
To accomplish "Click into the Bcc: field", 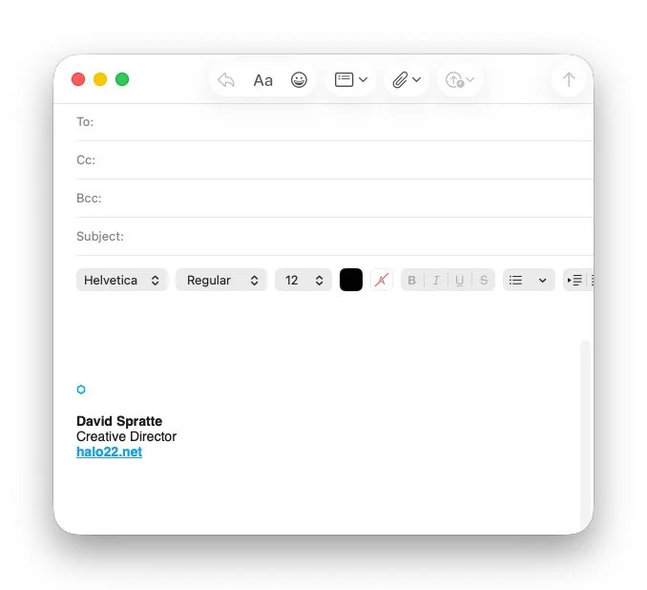I will click(335, 199).
